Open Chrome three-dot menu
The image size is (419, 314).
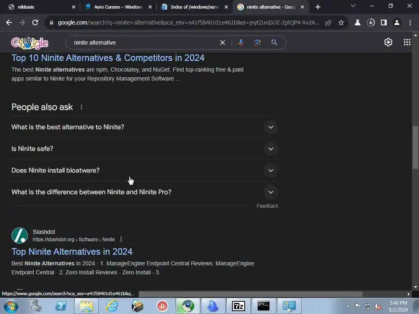(x=410, y=23)
